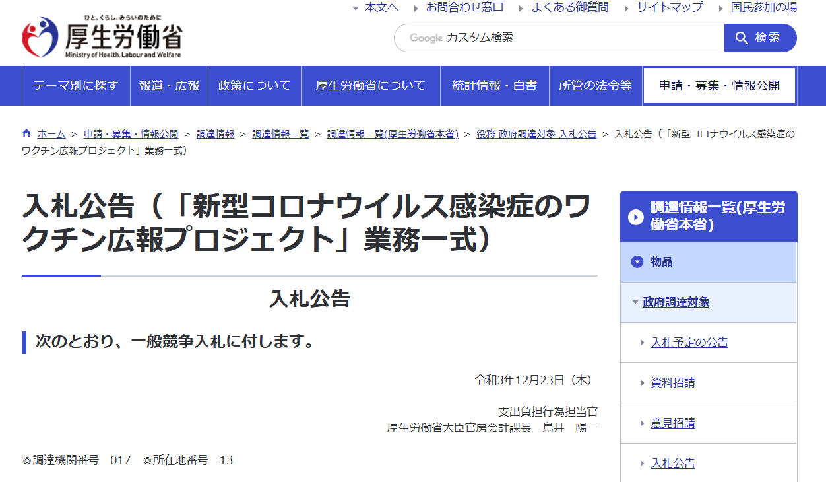The image size is (826, 482).
Task: Open the 所管の法令等 menu
Action: point(595,85)
